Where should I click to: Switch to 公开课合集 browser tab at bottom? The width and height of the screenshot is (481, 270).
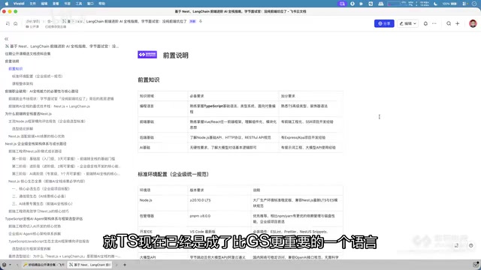pyautogui.click(x=44, y=265)
